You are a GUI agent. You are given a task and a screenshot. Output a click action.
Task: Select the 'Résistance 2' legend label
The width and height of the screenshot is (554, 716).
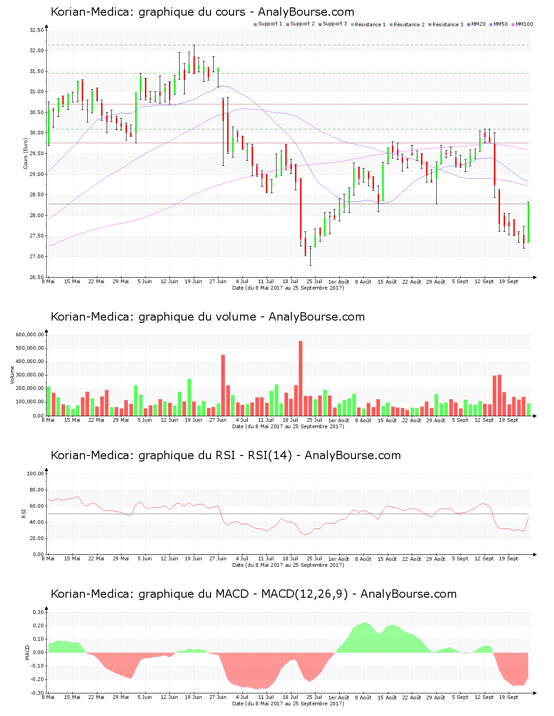click(x=409, y=24)
